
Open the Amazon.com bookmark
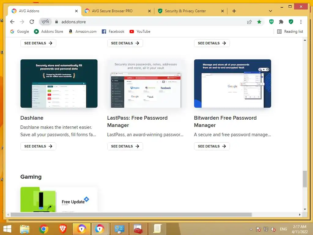83,32
